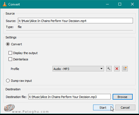Click into the Destination file field
The height and width of the screenshot is (115, 139).
click(69, 97)
